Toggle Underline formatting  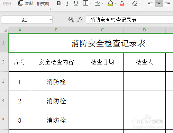click(76, 3)
